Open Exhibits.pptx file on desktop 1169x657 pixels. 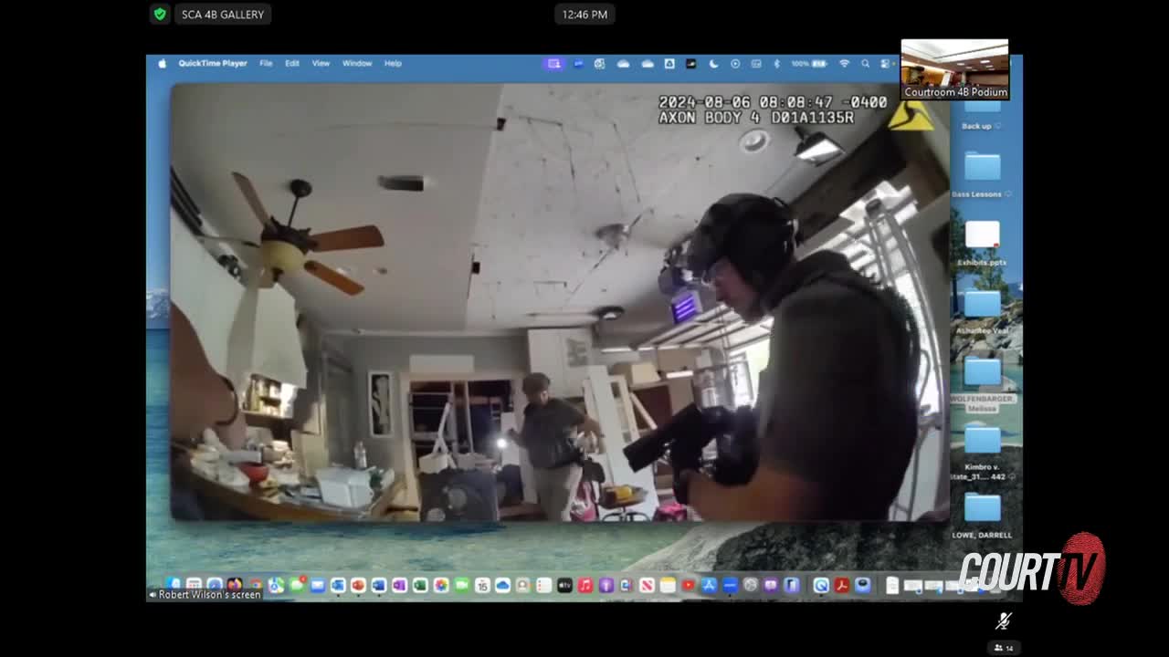(x=983, y=235)
